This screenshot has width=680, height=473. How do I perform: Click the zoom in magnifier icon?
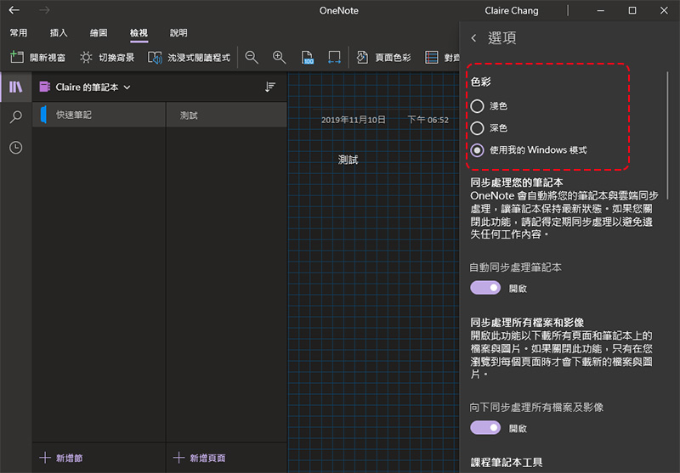pyautogui.click(x=279, y=57)
